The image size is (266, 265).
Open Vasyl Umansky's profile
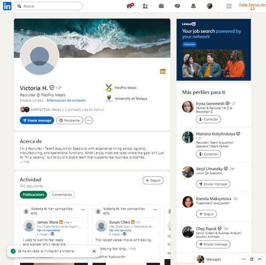(x=209, y=169)
